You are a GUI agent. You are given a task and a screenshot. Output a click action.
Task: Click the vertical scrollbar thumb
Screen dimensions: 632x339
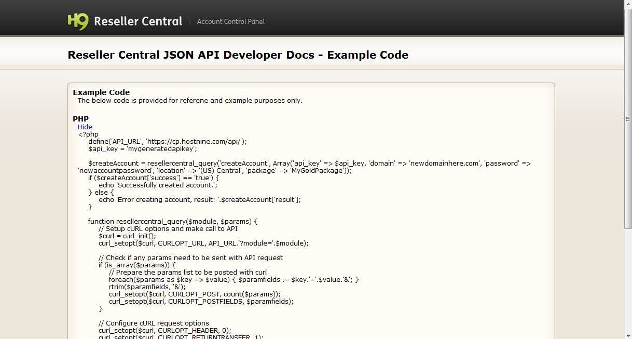[628, 118]
